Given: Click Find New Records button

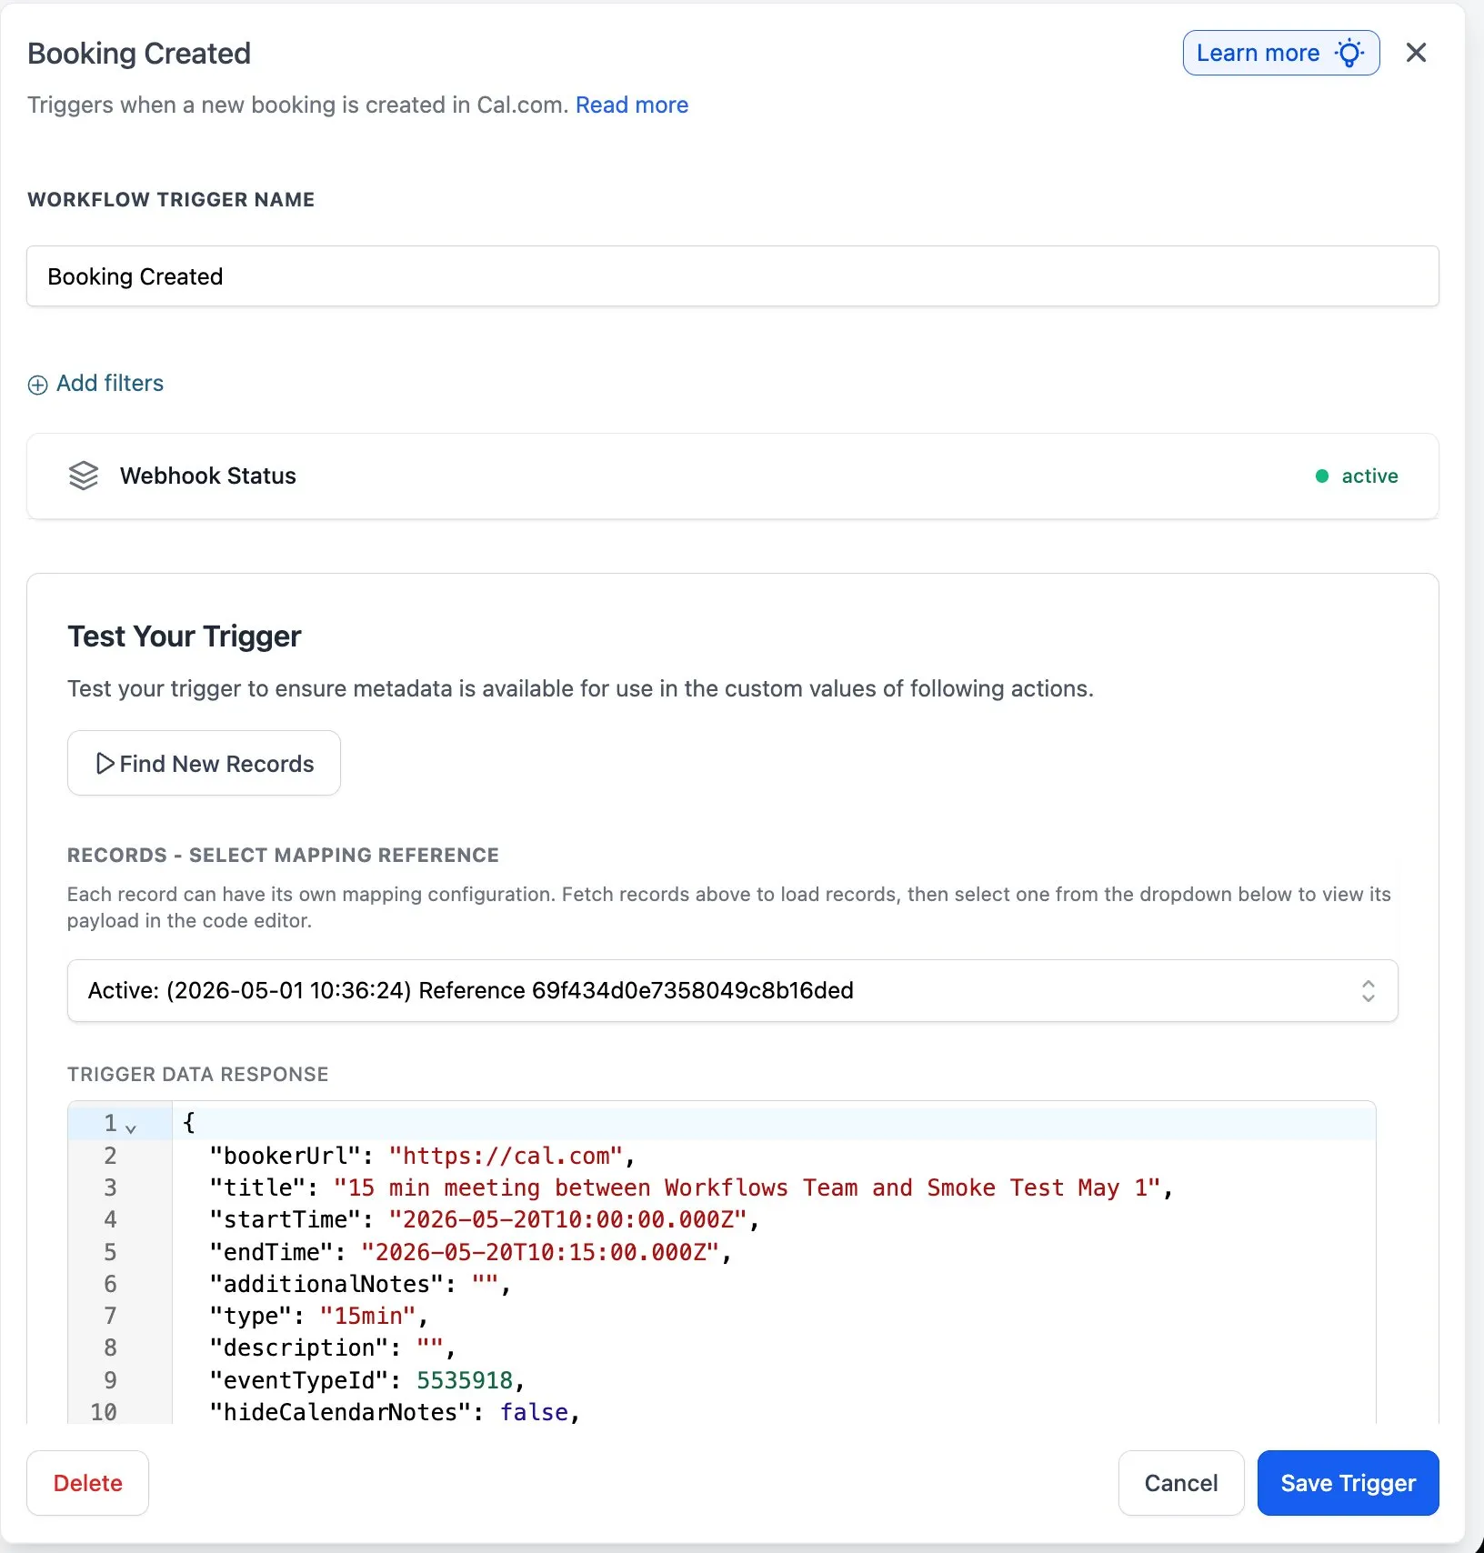Looking at the screenshot, I should tap(204, 763).
